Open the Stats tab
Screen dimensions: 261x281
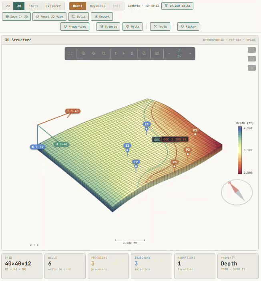(x=33, y=6)
